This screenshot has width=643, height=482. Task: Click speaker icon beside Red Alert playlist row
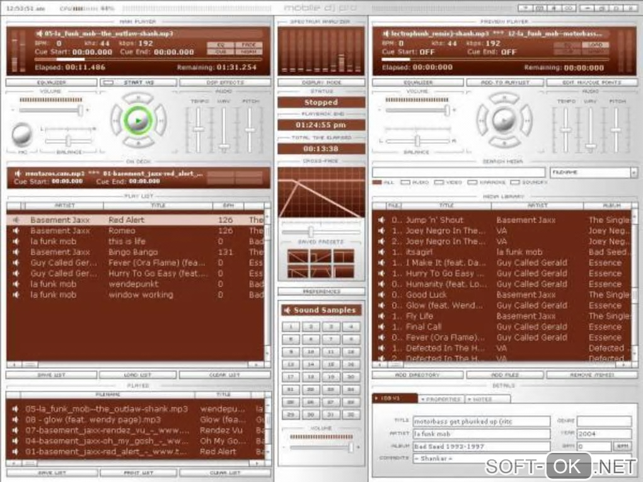(x=16, y=220)
